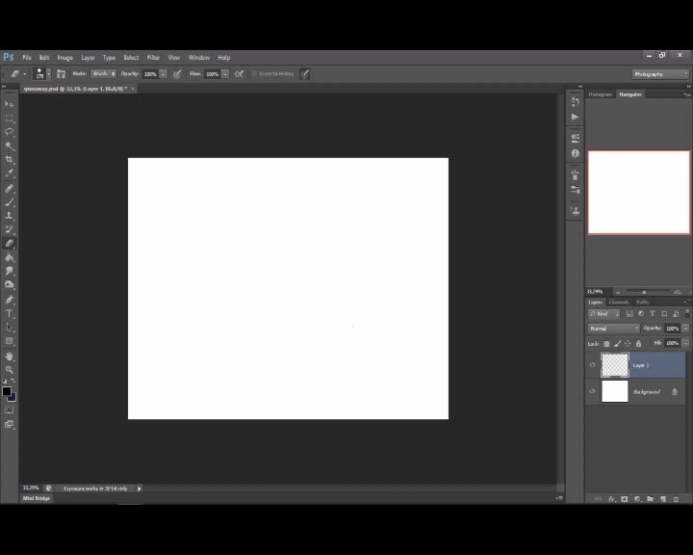
Task: Open the eraser Mode dropdown
Action: click(x=104, y=74)
